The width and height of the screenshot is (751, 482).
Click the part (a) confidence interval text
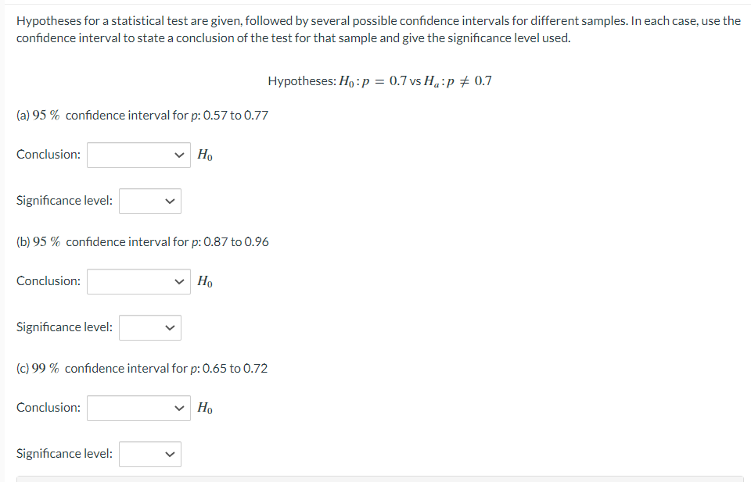point(142,115)
